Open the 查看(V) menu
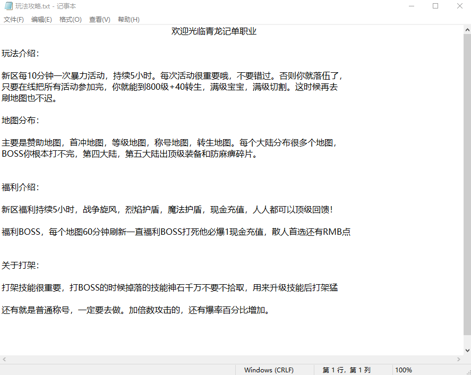Screen dimensions: 471x375 (99, 19)
